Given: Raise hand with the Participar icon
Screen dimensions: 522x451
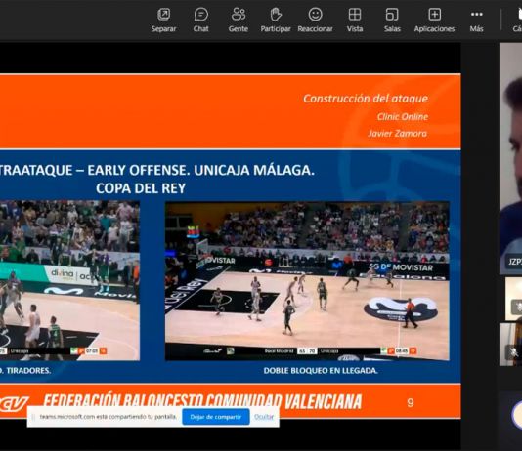Looking at the screenshot, I should pyautogui.click(x=276, y=15).
